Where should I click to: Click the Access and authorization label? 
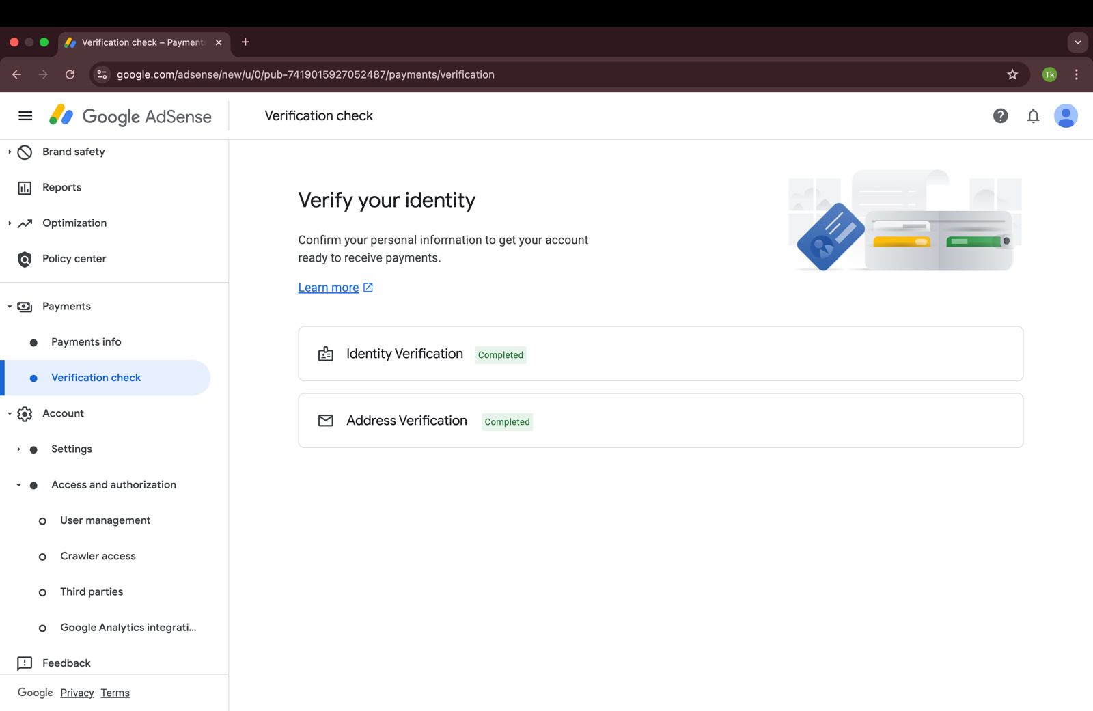coord(113,485)
